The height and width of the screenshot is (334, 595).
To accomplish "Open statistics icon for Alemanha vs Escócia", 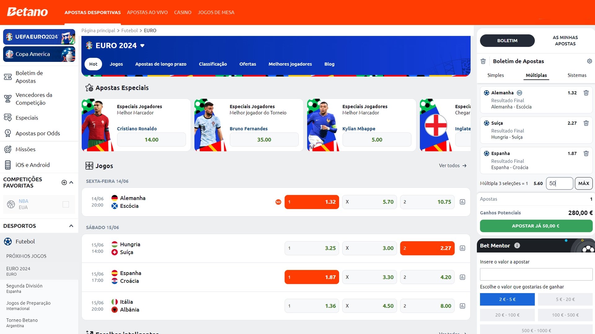I will point(462,202).
